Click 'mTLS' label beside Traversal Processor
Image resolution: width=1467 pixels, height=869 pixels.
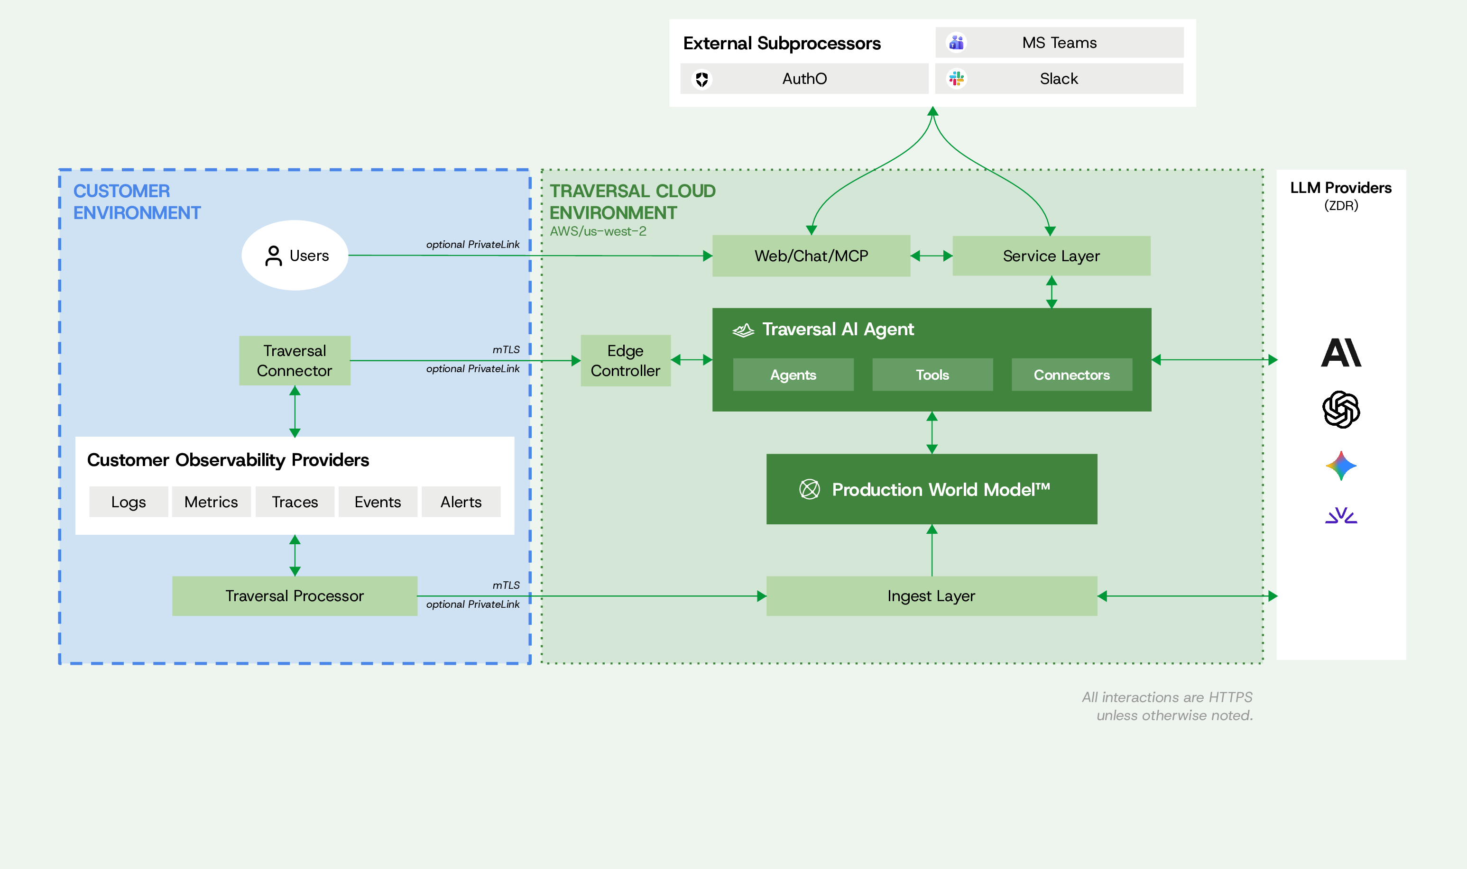coord(506,585)
